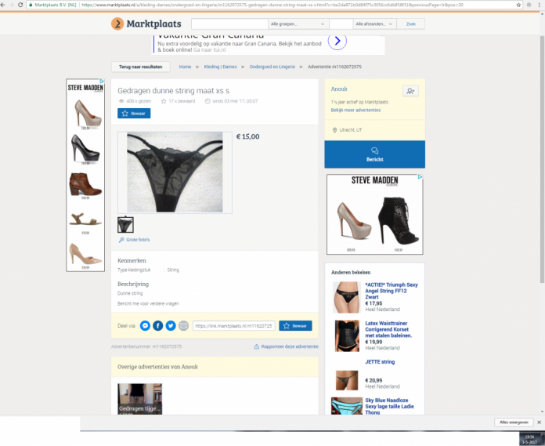
Task: Send a message with Bericht button
Action: coord(374,154)
